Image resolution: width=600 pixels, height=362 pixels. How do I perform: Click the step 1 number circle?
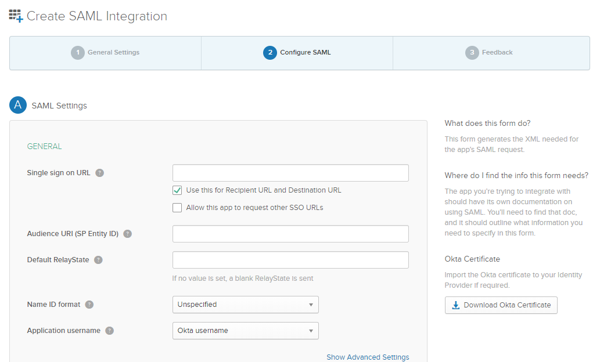pos(78,53)
